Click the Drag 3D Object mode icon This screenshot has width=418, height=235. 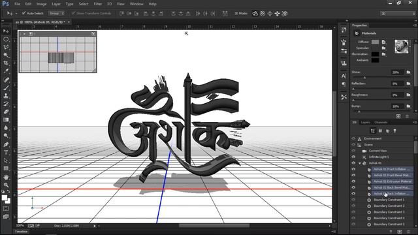coord(270,13)
